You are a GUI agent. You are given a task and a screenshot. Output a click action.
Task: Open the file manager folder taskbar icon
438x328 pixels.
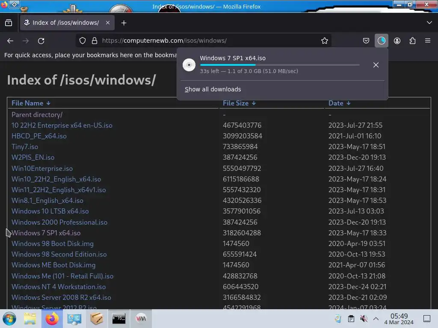30,319
